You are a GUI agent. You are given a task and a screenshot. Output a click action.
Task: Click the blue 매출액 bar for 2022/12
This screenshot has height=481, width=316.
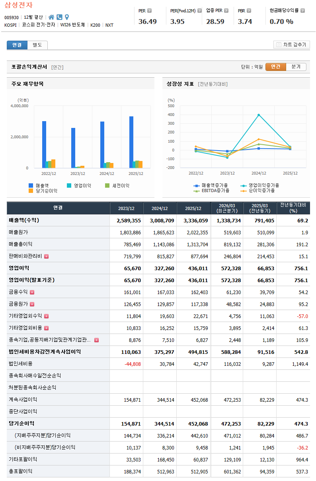click(44, 145)
